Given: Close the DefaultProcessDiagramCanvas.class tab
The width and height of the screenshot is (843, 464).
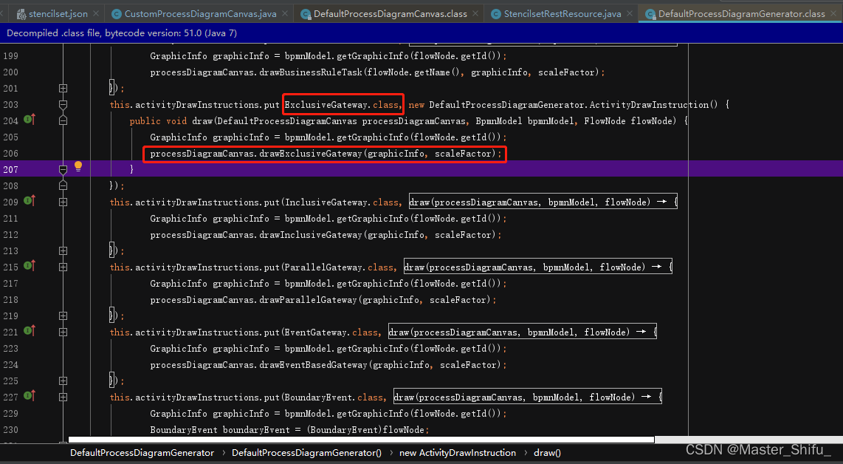Looking at the screenshot, I should pyautogui.click(x=475, y=13).
